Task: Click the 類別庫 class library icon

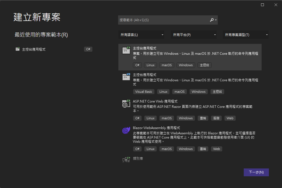Action: [x=126, y=160]
